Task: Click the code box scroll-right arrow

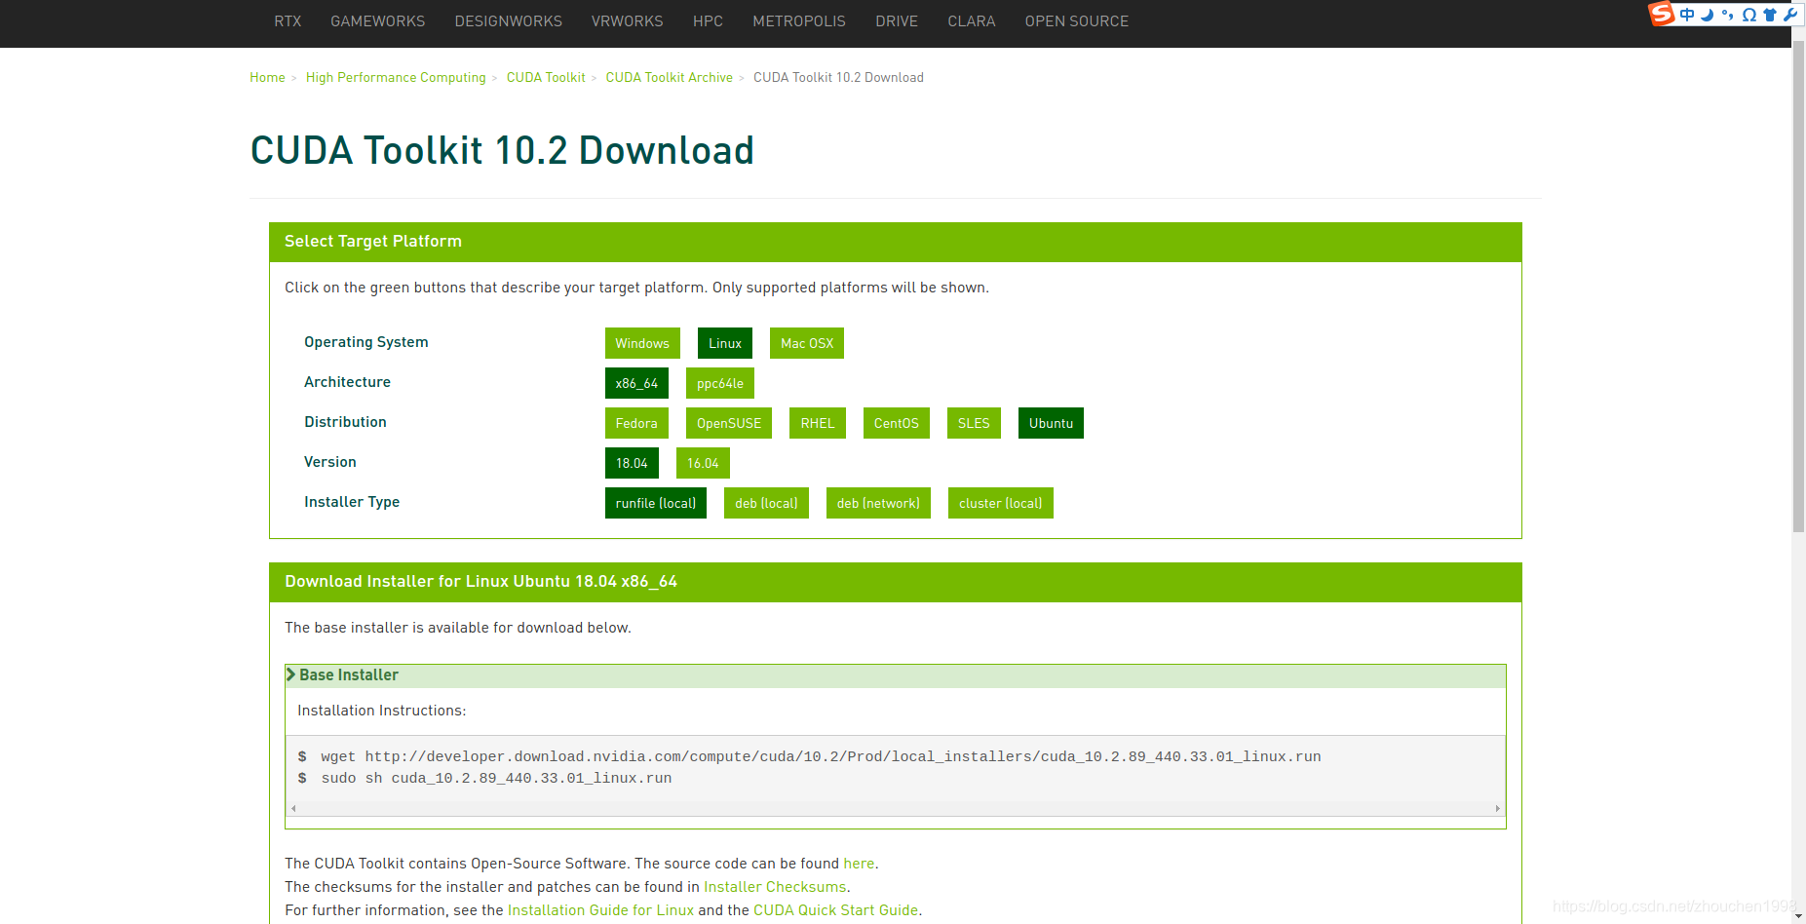Action: pyautogui.click(x=1498, y=808)
